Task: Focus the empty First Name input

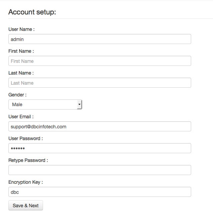Action: pyautogui.click(x=100, y=61)
